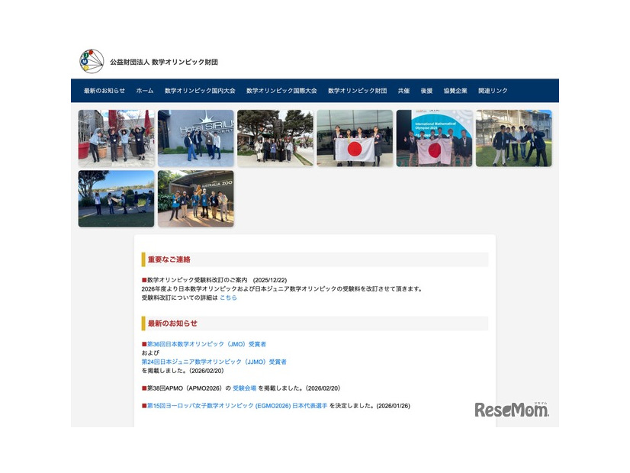Click the 共催 navigation item
Screen dimensions: 630x473
point(403,91)
